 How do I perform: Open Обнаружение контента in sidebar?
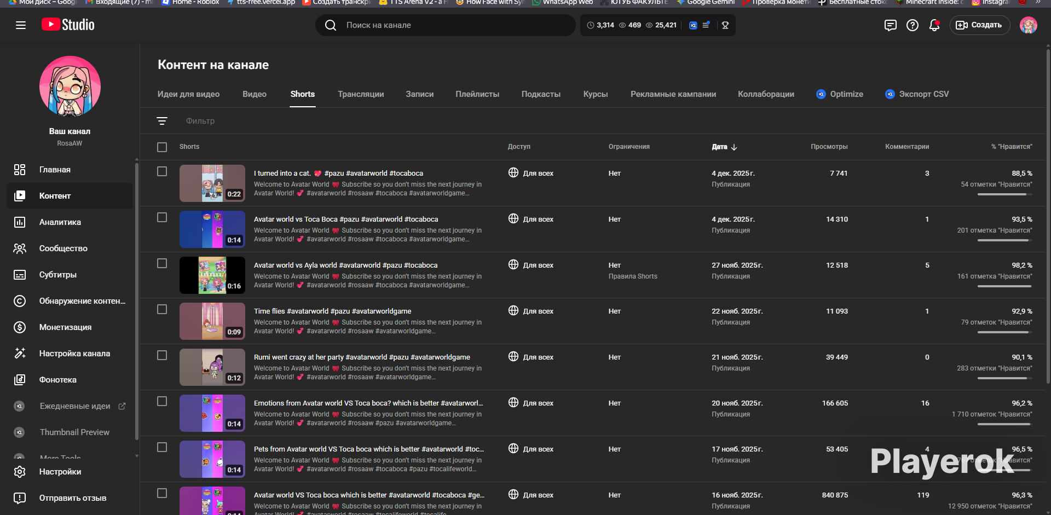tap(70, 301)
